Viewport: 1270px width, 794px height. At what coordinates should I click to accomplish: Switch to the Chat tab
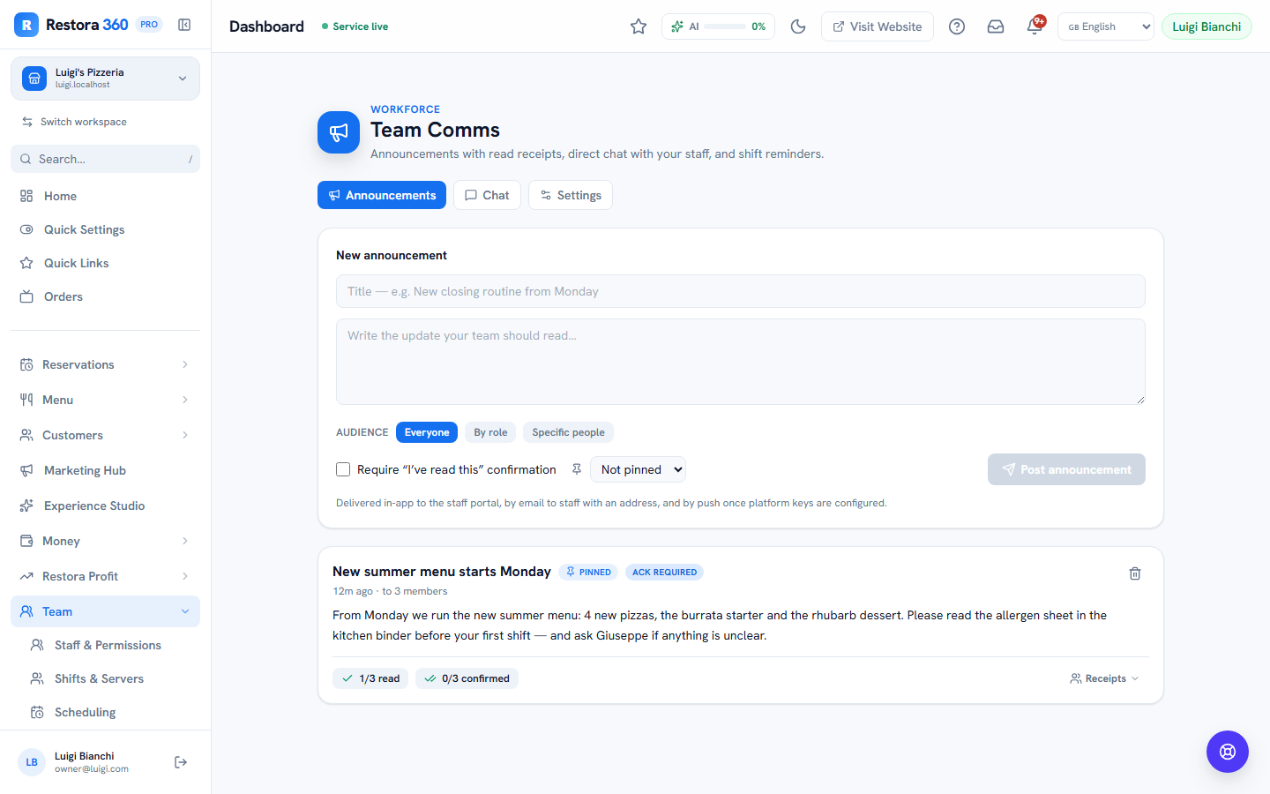[x=487, y=195]
